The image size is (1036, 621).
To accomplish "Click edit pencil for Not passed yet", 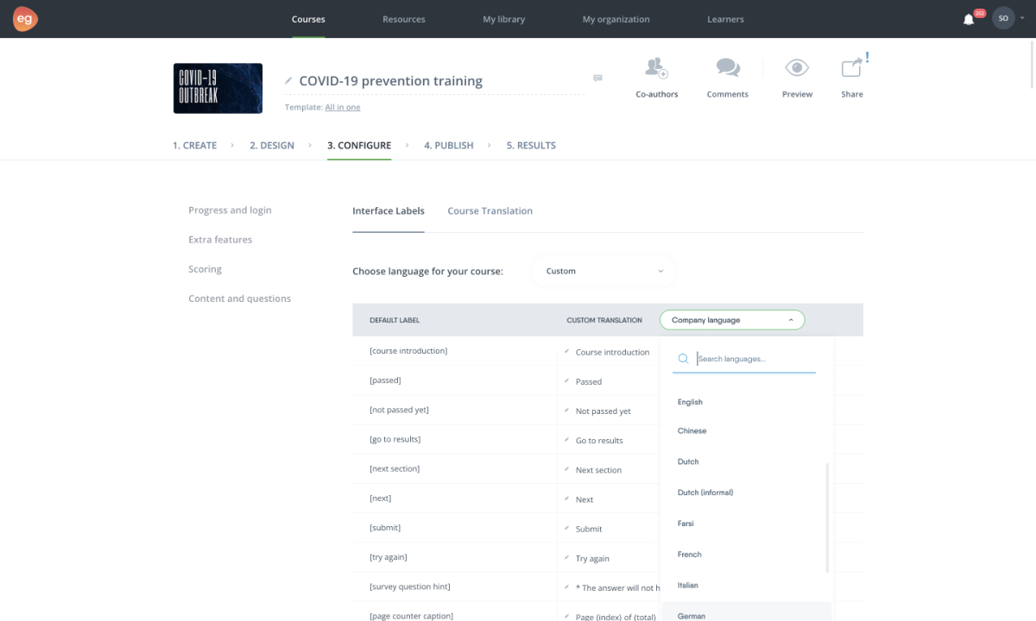I will [567, 411].
